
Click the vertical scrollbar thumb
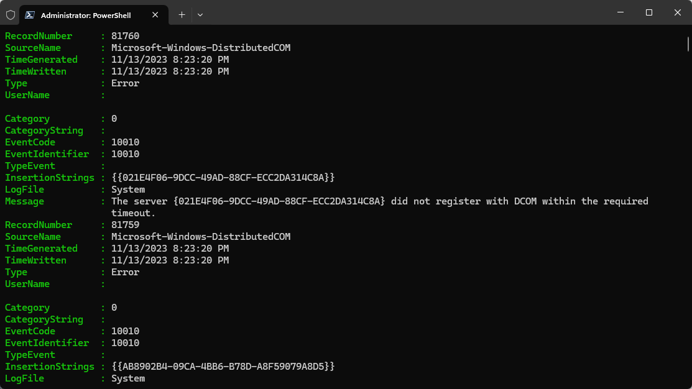coord(688,43)
